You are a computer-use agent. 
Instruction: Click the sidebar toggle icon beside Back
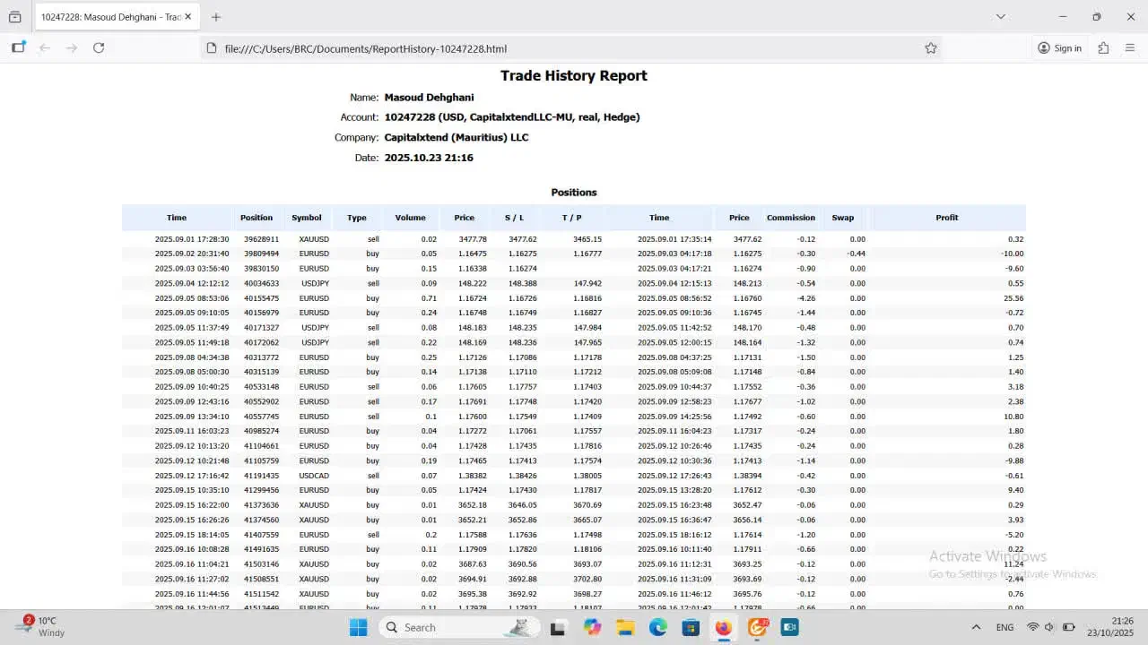pyautogui.click(x=18, y=48)
